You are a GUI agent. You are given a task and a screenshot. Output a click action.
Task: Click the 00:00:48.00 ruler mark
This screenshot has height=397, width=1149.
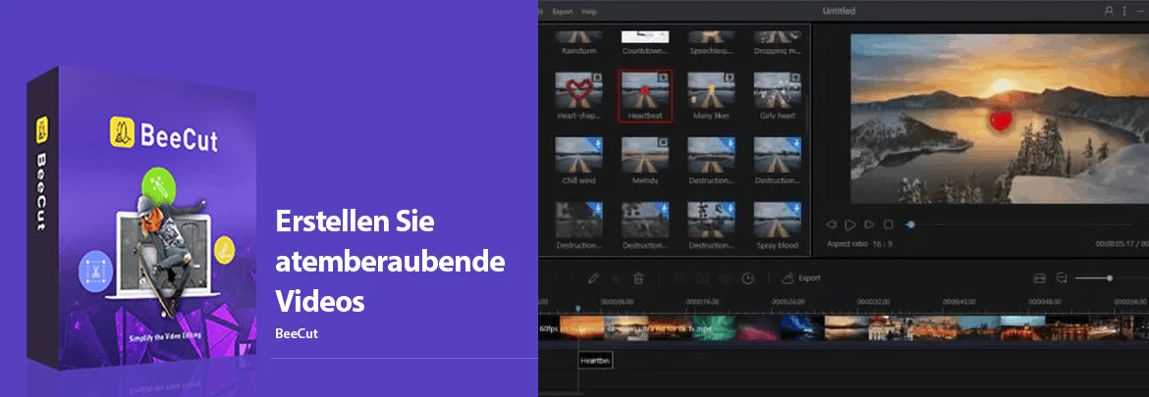pos(1045,301)
